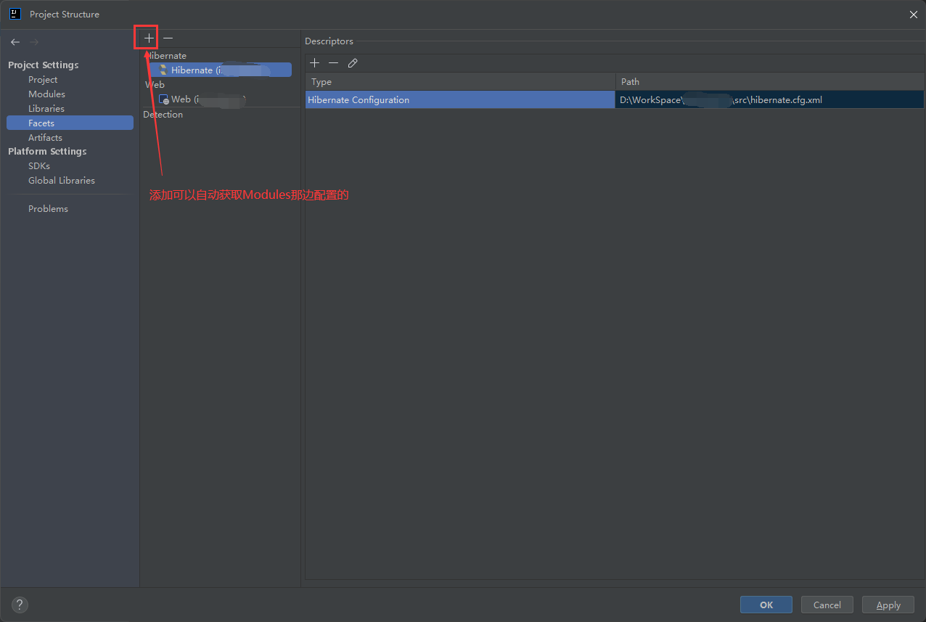Open Global Libraries settings
This screenshot has width=926, height=622.
point(62,181)
